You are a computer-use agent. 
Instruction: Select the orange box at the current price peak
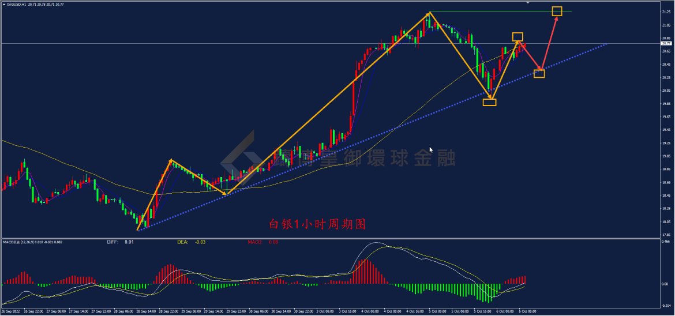point(518,37)
